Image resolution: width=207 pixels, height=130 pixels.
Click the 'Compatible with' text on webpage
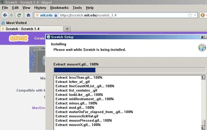click(x=30, y=90)
